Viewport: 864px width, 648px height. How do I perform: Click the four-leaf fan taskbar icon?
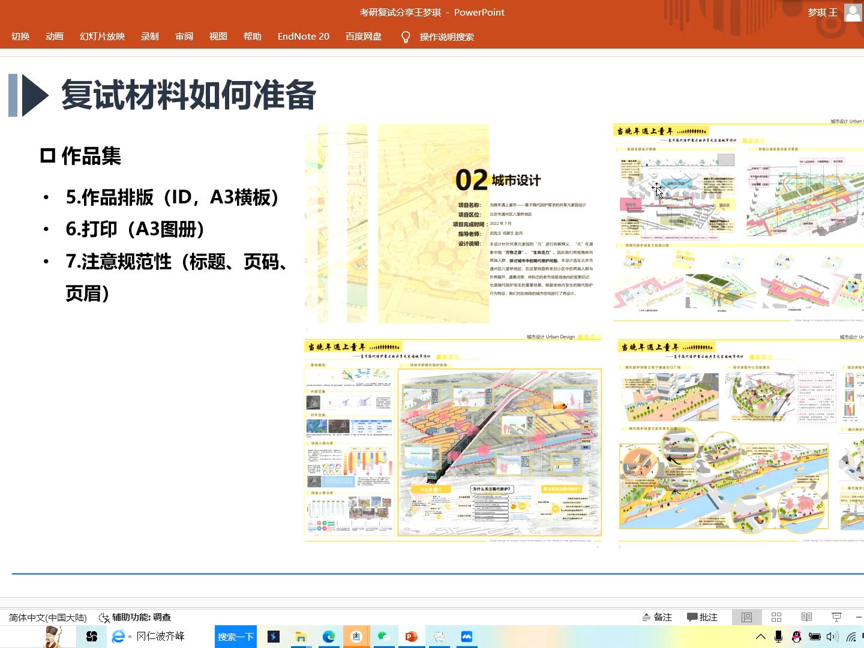pyautogui.click(x=92, y=637)
